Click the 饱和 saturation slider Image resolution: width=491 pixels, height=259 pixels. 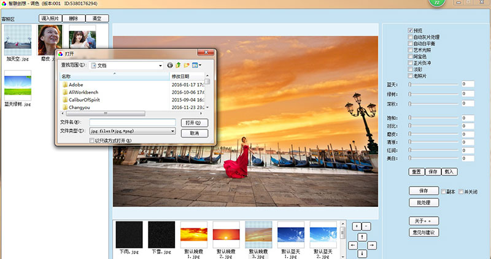click(x=434, y=118)
